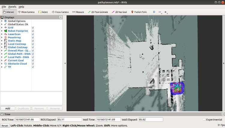This screenshot has height=128, width=225.
Task: Open the Panels menu
Action: coord(12,7)
